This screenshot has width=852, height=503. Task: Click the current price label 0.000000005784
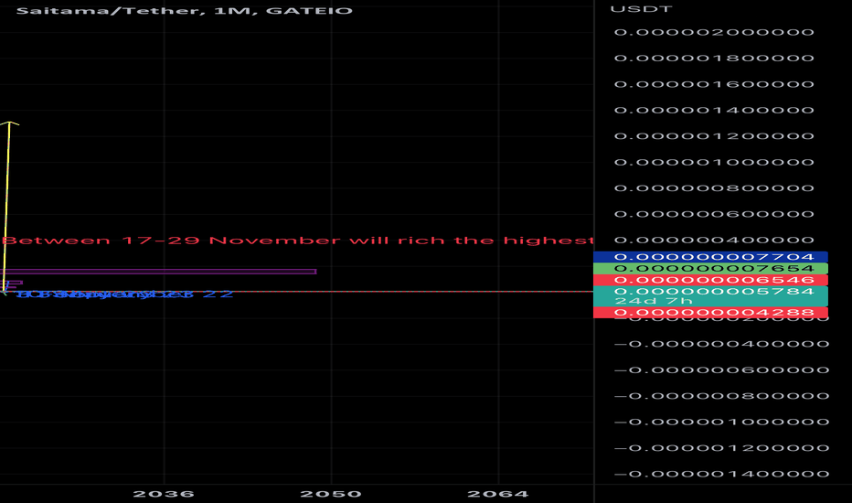click(714, 292)
